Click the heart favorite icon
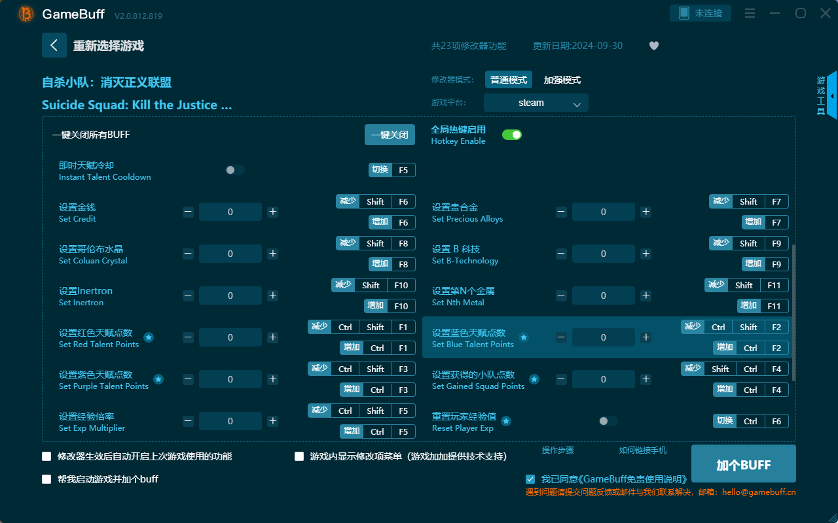Image resolution: width=838 pixels, height=523 pixels. click(653, 46)
